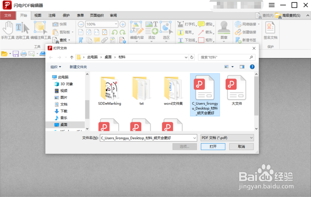Click the Snapshot (快照) camera icon
The image size is (311, 197).
tap(55, 24)
